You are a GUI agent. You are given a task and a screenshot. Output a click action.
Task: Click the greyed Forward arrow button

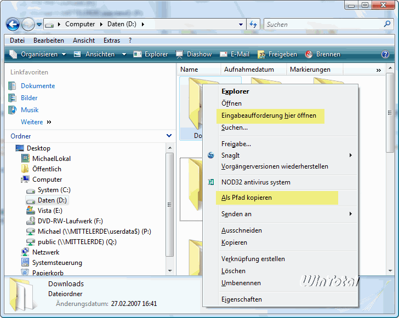point(28,25)
